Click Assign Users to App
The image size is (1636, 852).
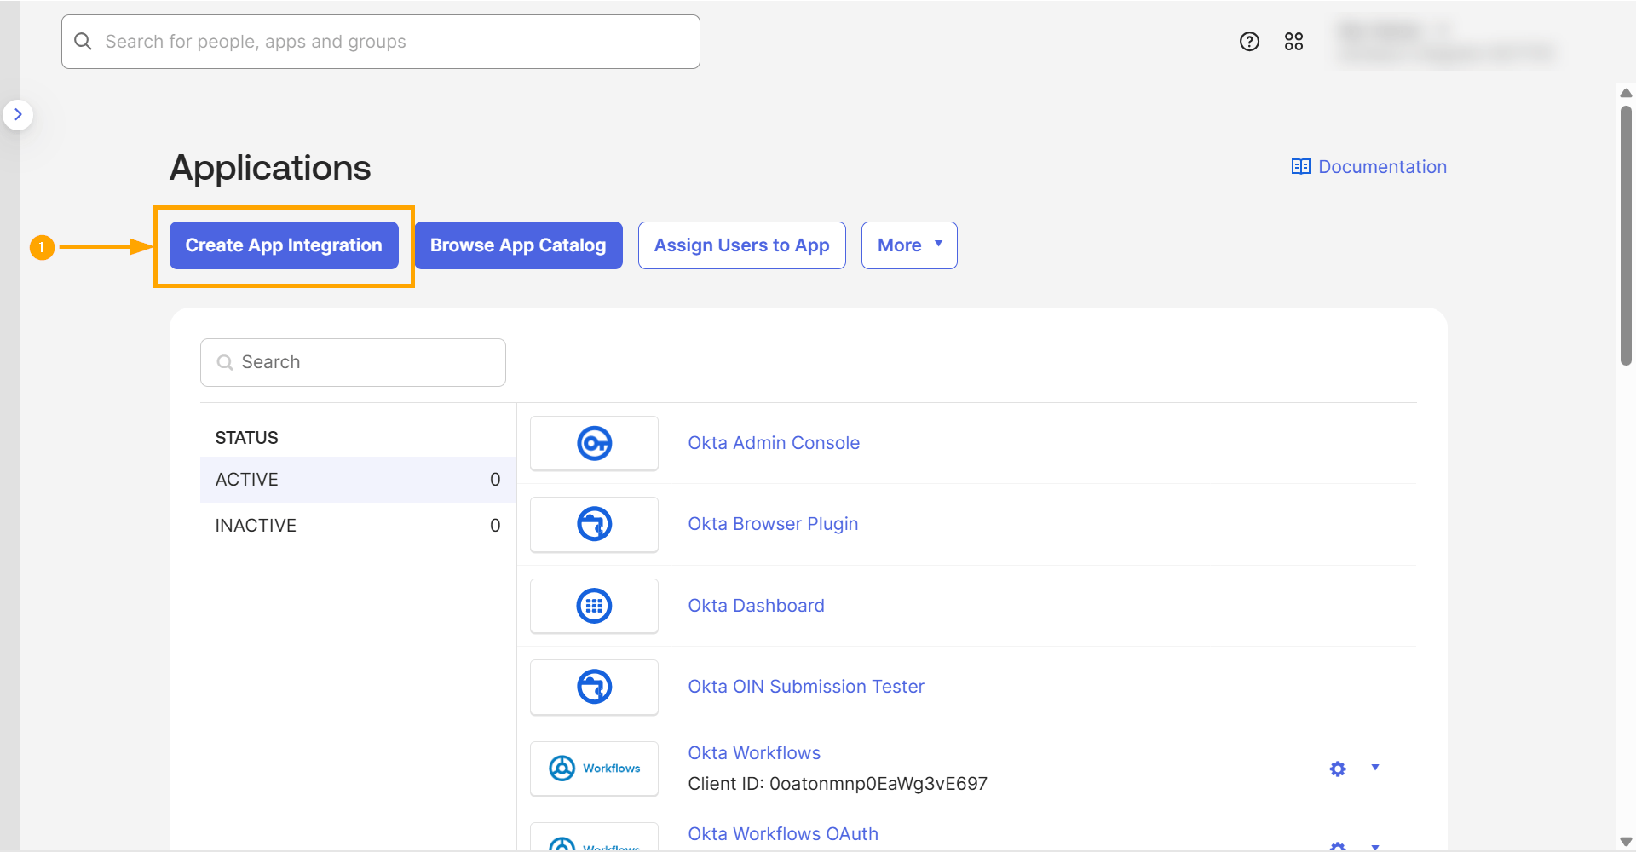pos(741,245)
